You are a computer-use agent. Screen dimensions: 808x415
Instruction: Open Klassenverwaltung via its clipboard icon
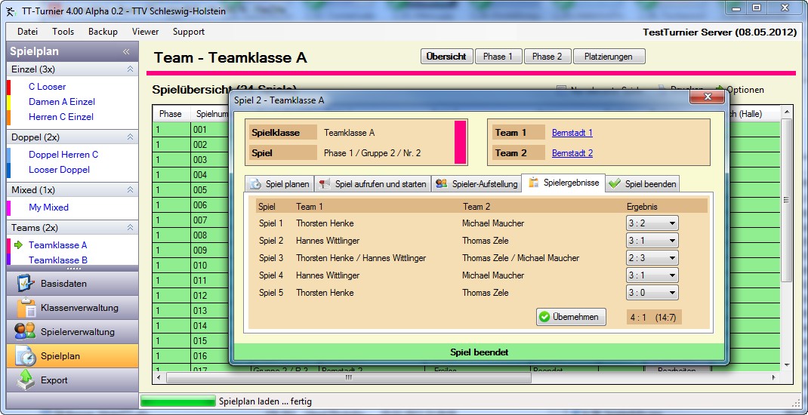(x=26, y=308)
